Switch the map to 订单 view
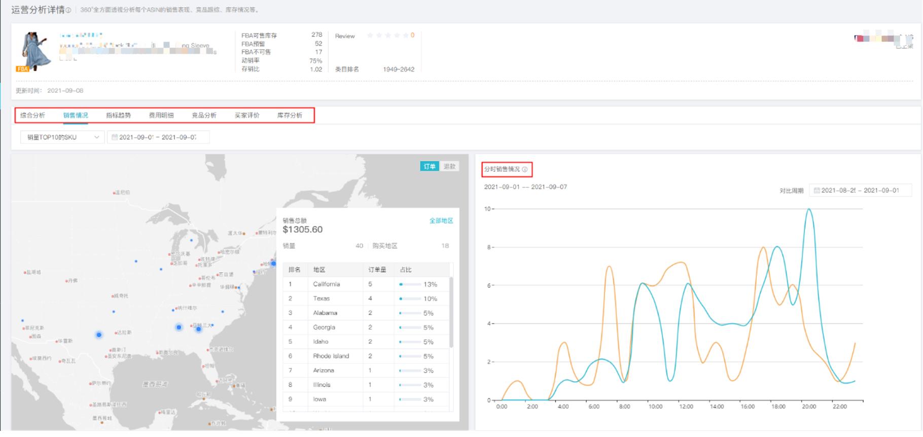 430,167
